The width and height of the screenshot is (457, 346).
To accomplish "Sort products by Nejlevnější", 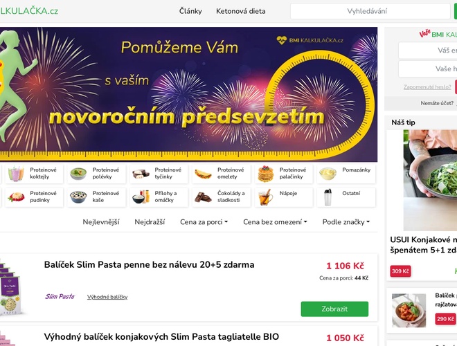I will click(x=101, y=222).
